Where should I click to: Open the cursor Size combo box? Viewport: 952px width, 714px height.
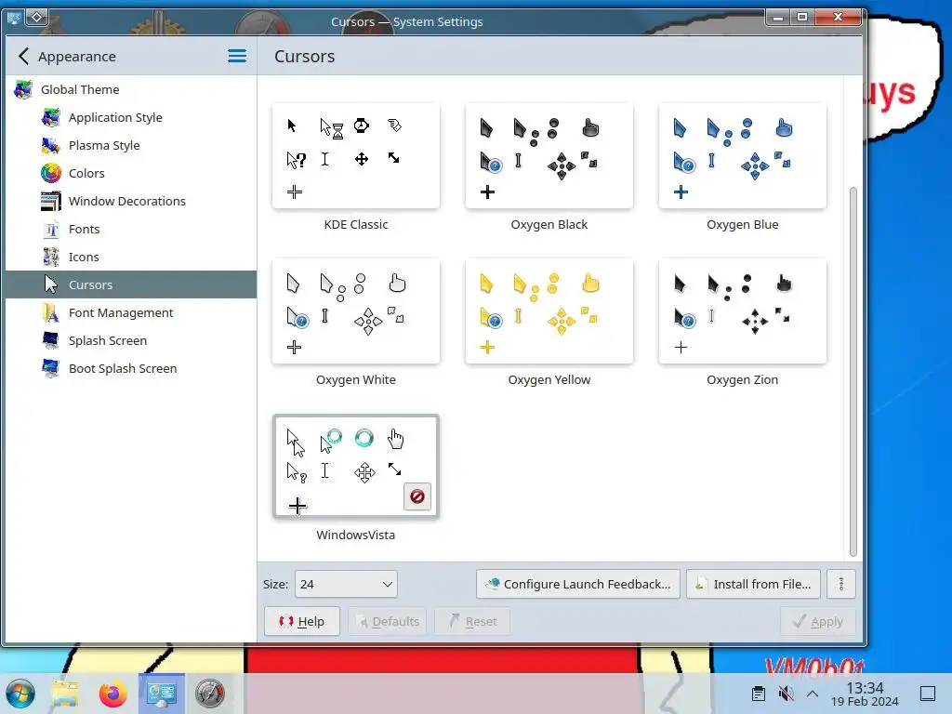pyautogui.click(x=346, y=584)
